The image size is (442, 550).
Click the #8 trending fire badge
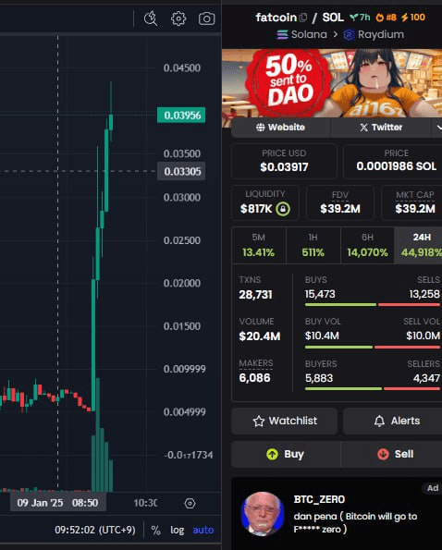coord(386,17)
